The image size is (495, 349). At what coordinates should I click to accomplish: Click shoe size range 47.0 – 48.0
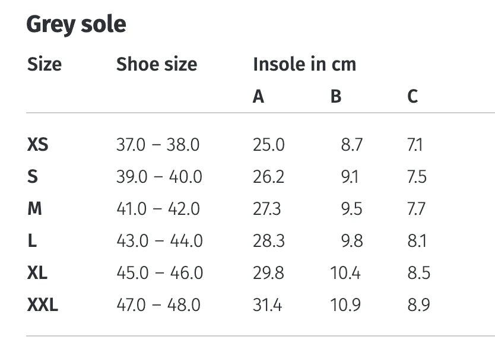tap(158, 305)
